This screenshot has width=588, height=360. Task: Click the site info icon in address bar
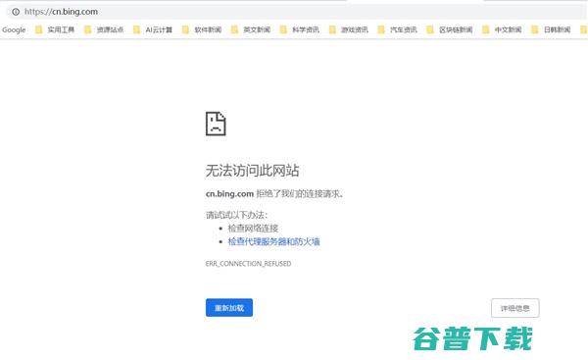tap(16, 12)
